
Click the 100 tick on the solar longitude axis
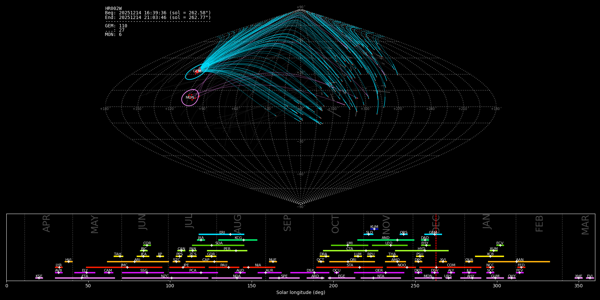(x=170, y=286)
